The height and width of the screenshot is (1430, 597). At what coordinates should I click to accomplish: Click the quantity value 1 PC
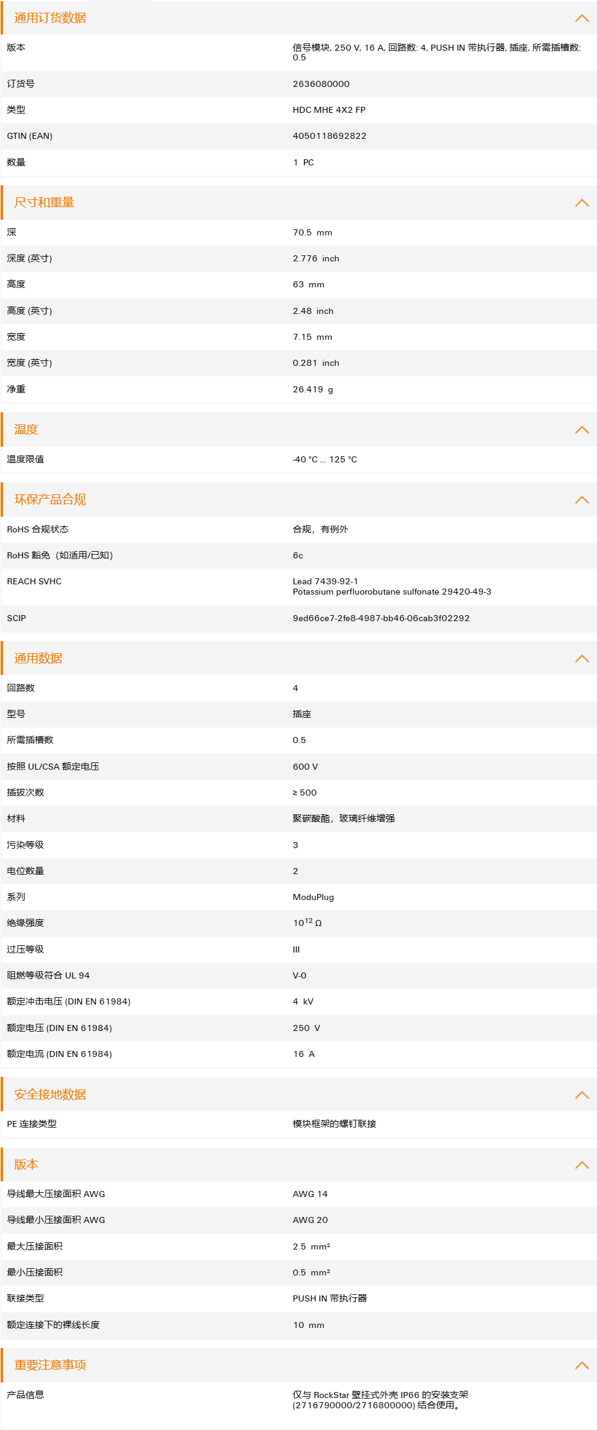tap(303, 162)
